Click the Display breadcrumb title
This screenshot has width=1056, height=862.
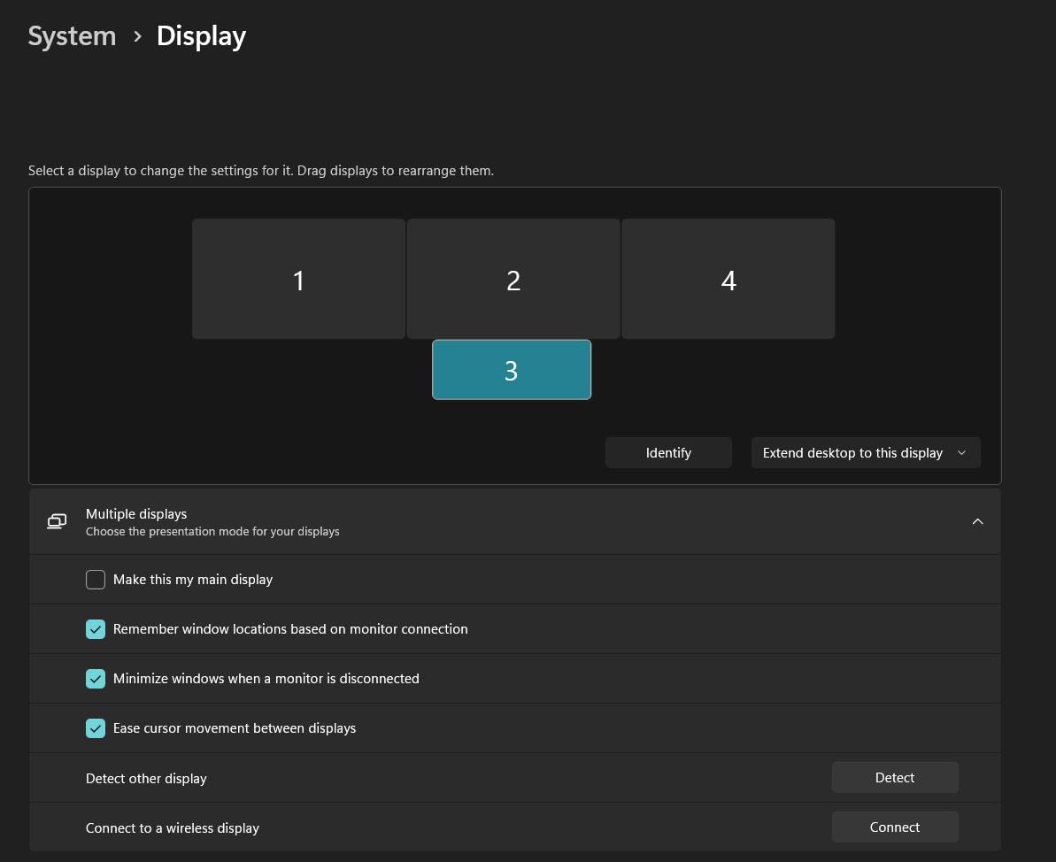(201, 36)
